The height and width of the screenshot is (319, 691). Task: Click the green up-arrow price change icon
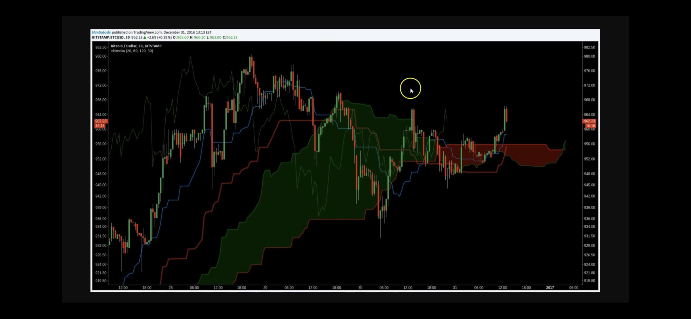[x=145, y=37]
